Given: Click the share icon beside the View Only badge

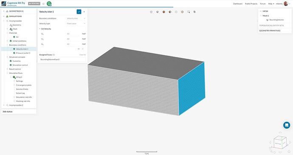Looking at the screenshot, I should click(44, 3).
